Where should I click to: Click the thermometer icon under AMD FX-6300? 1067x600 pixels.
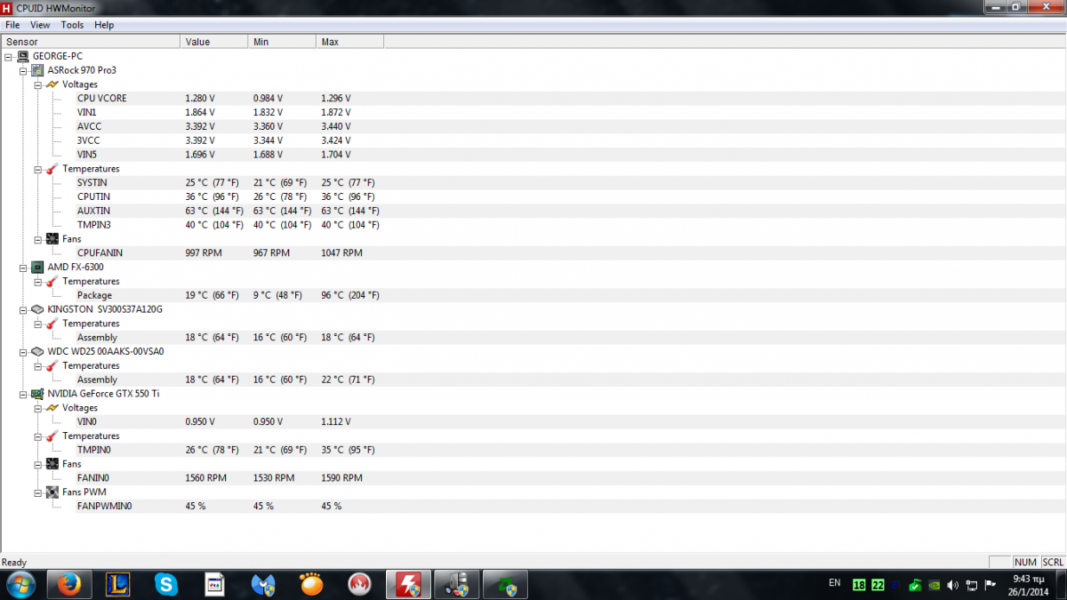(52, 281)
